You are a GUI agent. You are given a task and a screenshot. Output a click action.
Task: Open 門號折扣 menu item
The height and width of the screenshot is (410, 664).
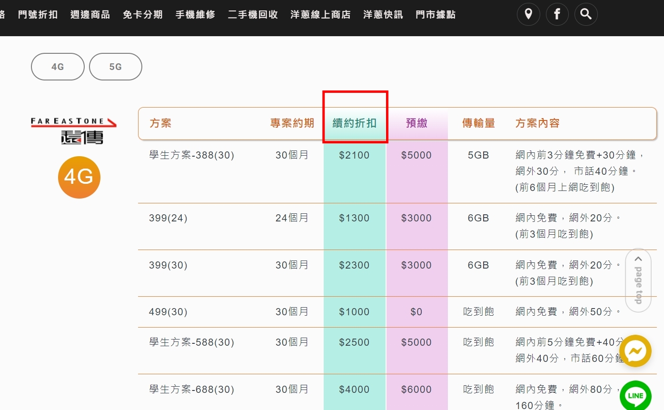(x=38, y=15)
